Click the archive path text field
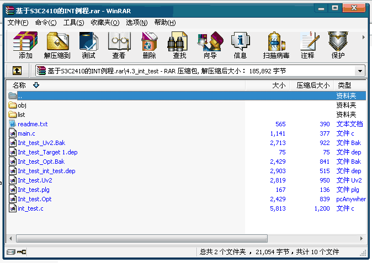 [195, 71]
